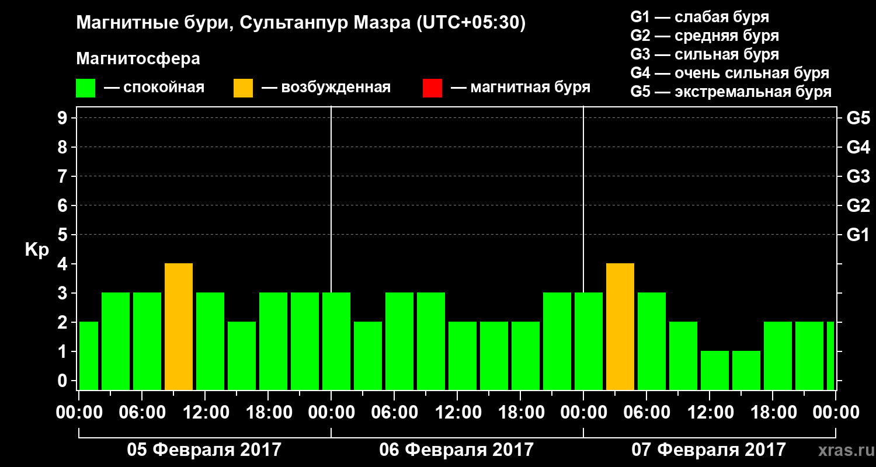The width and height of the screenshot is (876, 467).
Task: Choose the bar starting at 18:00 on 07 Февраля
Action: point(778,356)
